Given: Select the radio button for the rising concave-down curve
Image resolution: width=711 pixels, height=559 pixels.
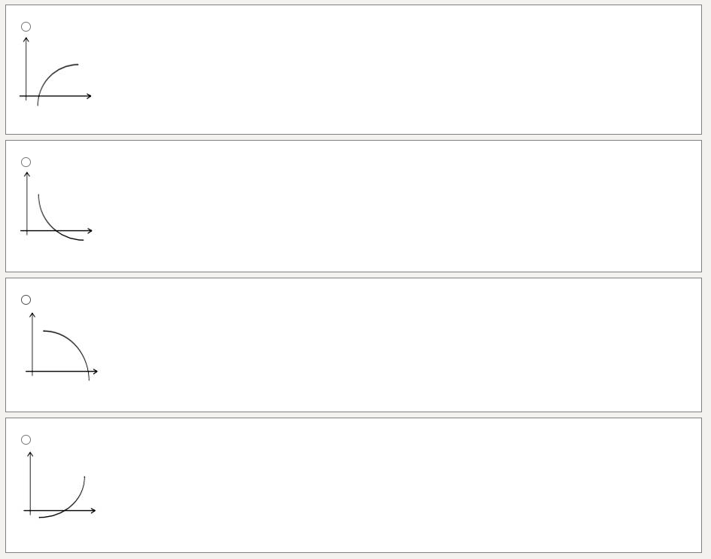Looking at the screenshot, I should point(26,27).
